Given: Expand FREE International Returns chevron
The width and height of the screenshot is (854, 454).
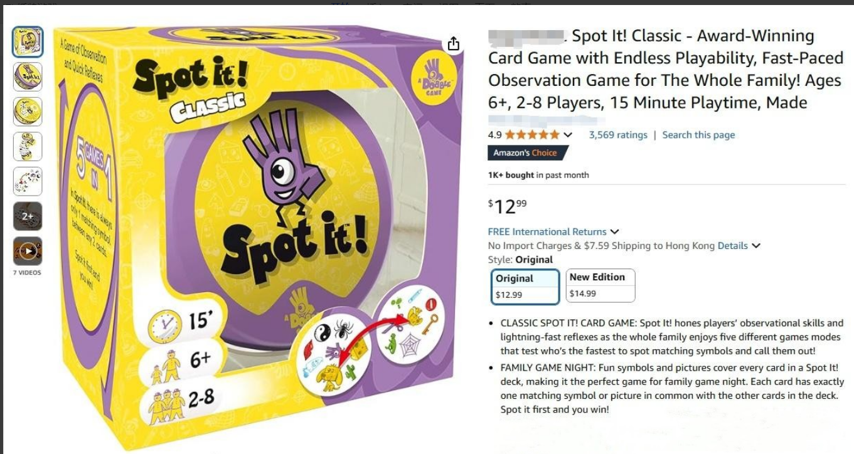Looking at the screenshot, I should tap(614, 232).
